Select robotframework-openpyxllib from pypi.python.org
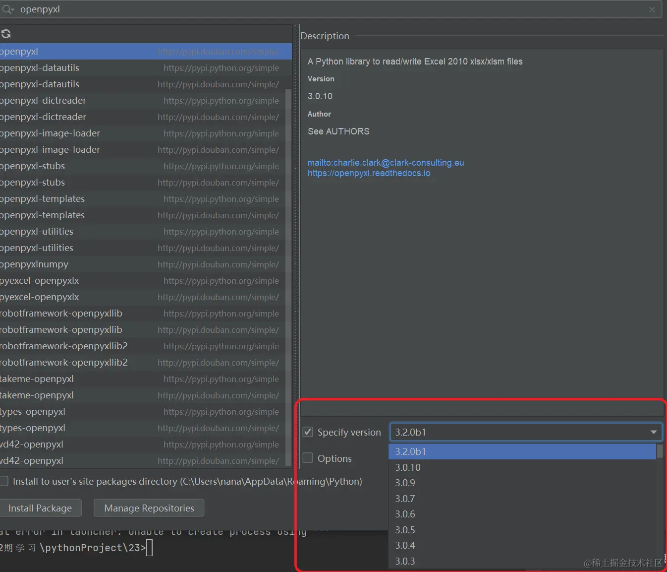Image resolution: width=667 pixels, height=572 pixels. 143,314
